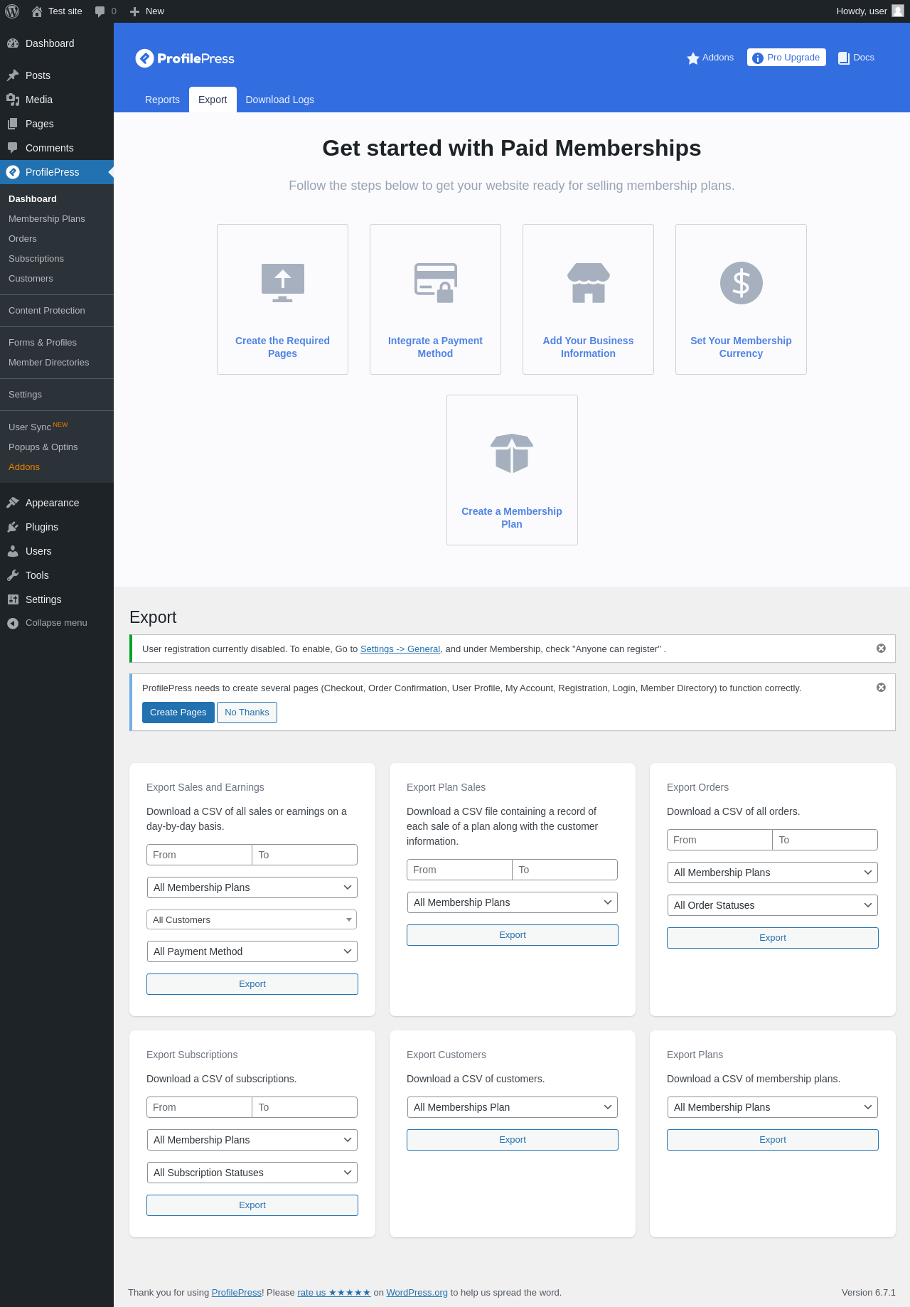Open the WordPress logo menu in admin bar
The width and height of the screenshot is (910, 1307).
(x=12, y=11)
